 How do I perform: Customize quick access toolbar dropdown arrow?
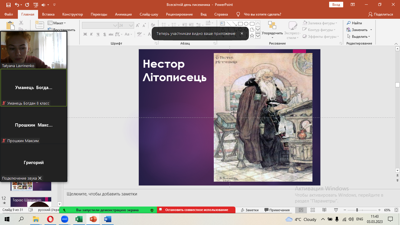[x=54, y=5]
